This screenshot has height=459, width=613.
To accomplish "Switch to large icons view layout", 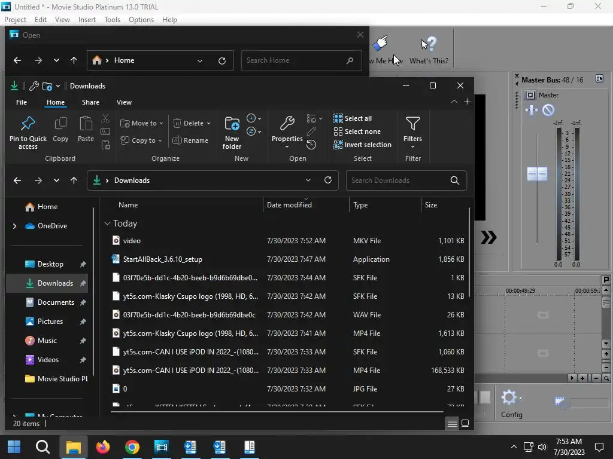I will [465, 424].
